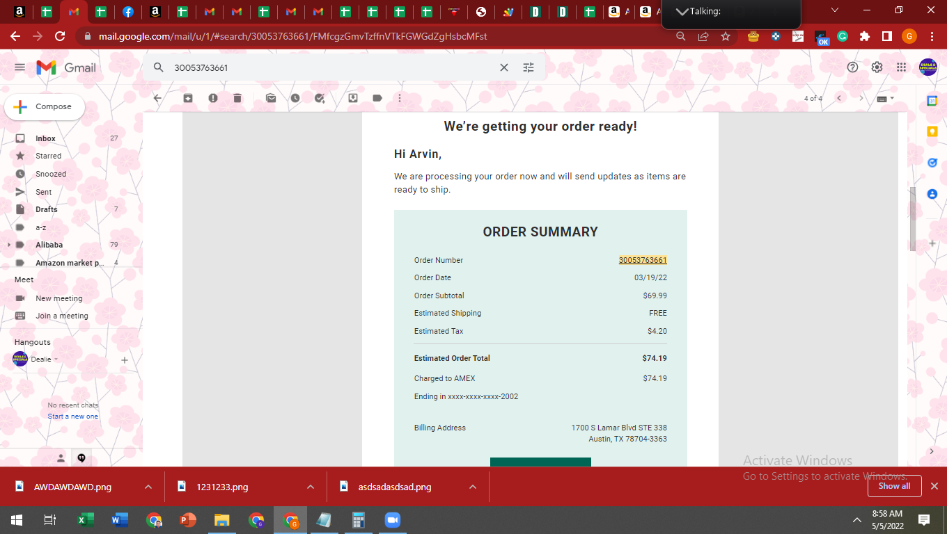Show hidden system tray icons
Viewport: 947px width, 534px height.
pos(857,520)
